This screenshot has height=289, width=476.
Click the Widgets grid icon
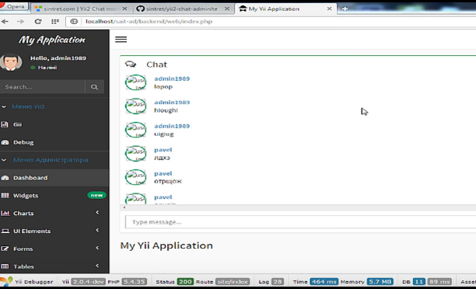click(5, 195)
